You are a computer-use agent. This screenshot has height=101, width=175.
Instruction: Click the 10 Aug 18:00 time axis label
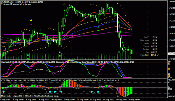(134, 99)
